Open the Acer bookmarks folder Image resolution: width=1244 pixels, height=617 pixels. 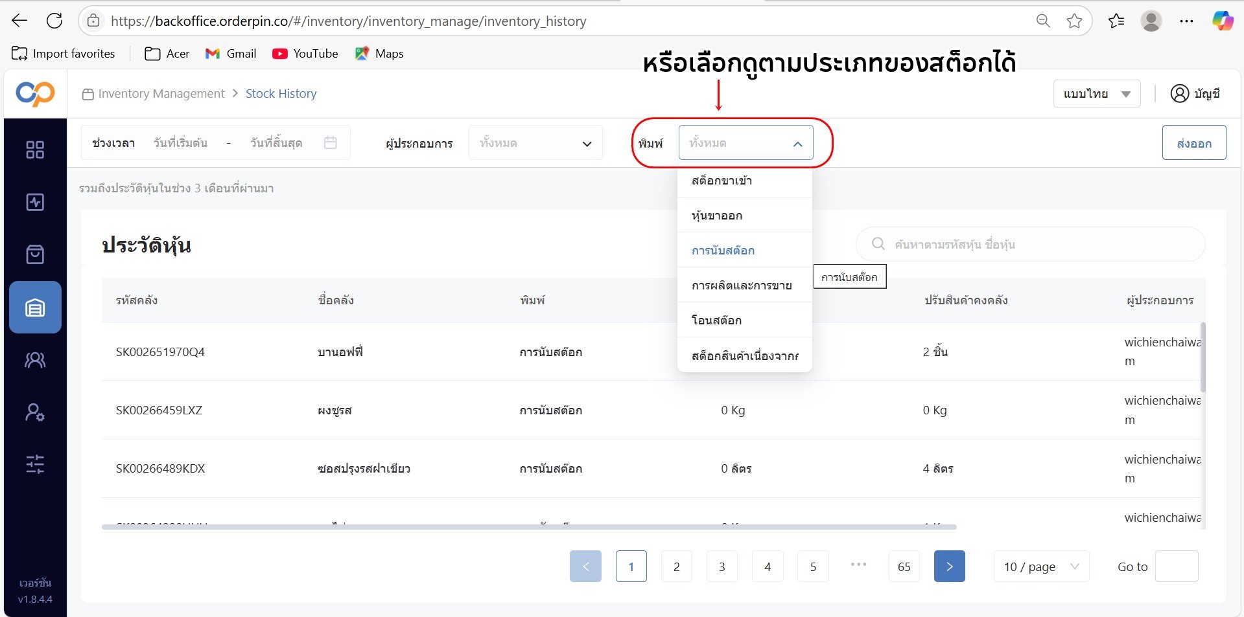tap(167, 53)
